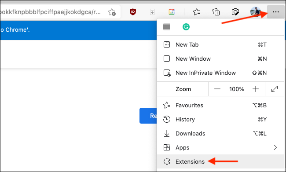Click the Downloads arrow icon
Viewport: 286px width, 172px height.
pyautogui.click(x=167, y=133)
